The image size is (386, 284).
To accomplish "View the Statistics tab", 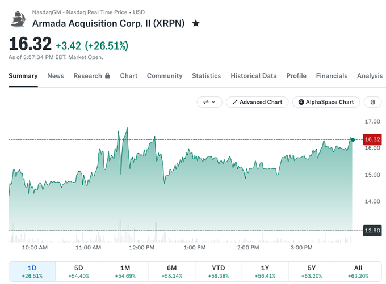I will [207, 76].
